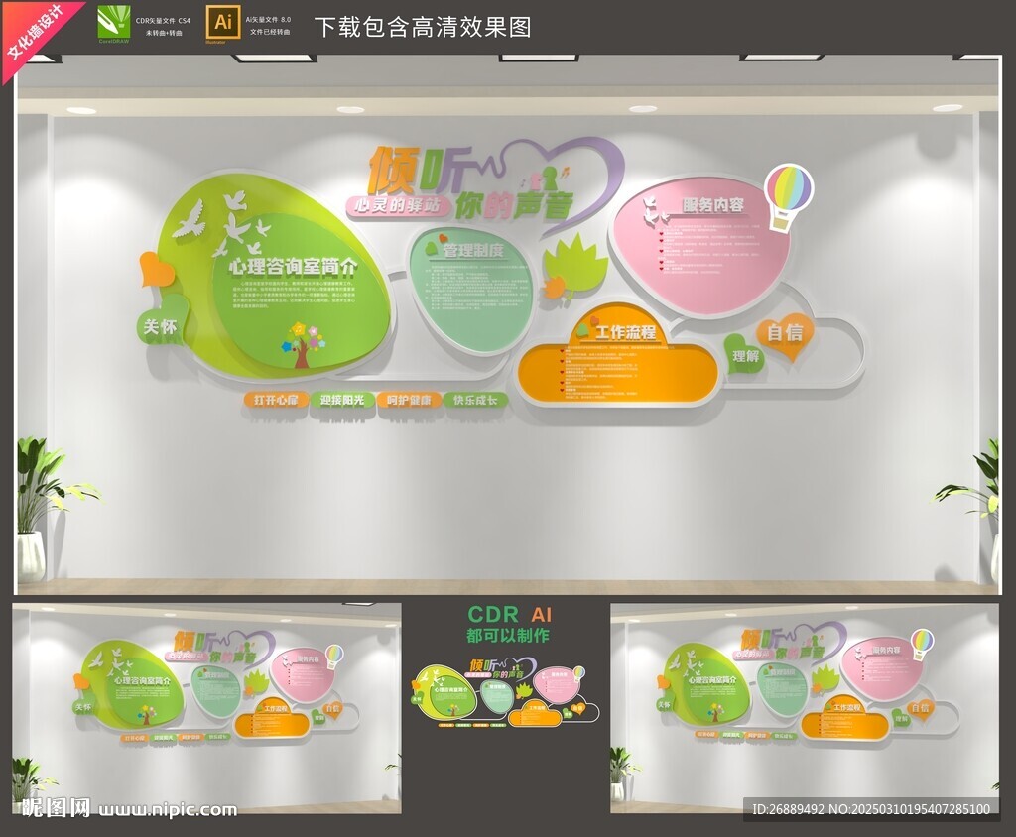Click the 工作流程 heading on orange cloud
Image resolution: width=1016 pixels, height=837 pixels.
tap(625, 333)
